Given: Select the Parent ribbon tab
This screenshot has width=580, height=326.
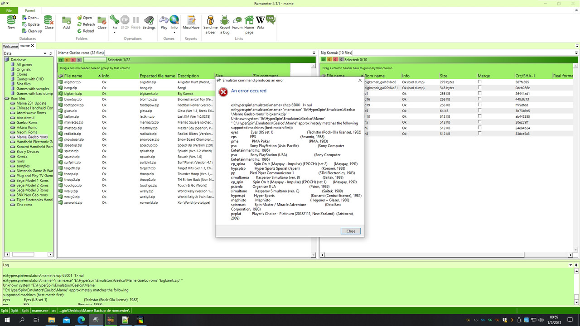Looking at the screenshot, I should click(x=30, y=10).
